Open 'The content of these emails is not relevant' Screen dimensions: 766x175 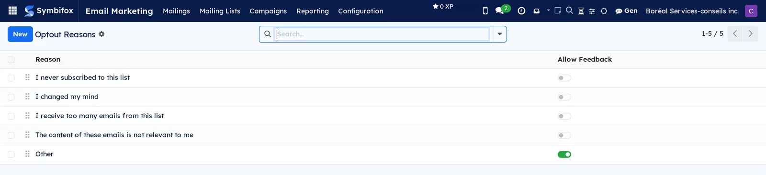point(114,135)
